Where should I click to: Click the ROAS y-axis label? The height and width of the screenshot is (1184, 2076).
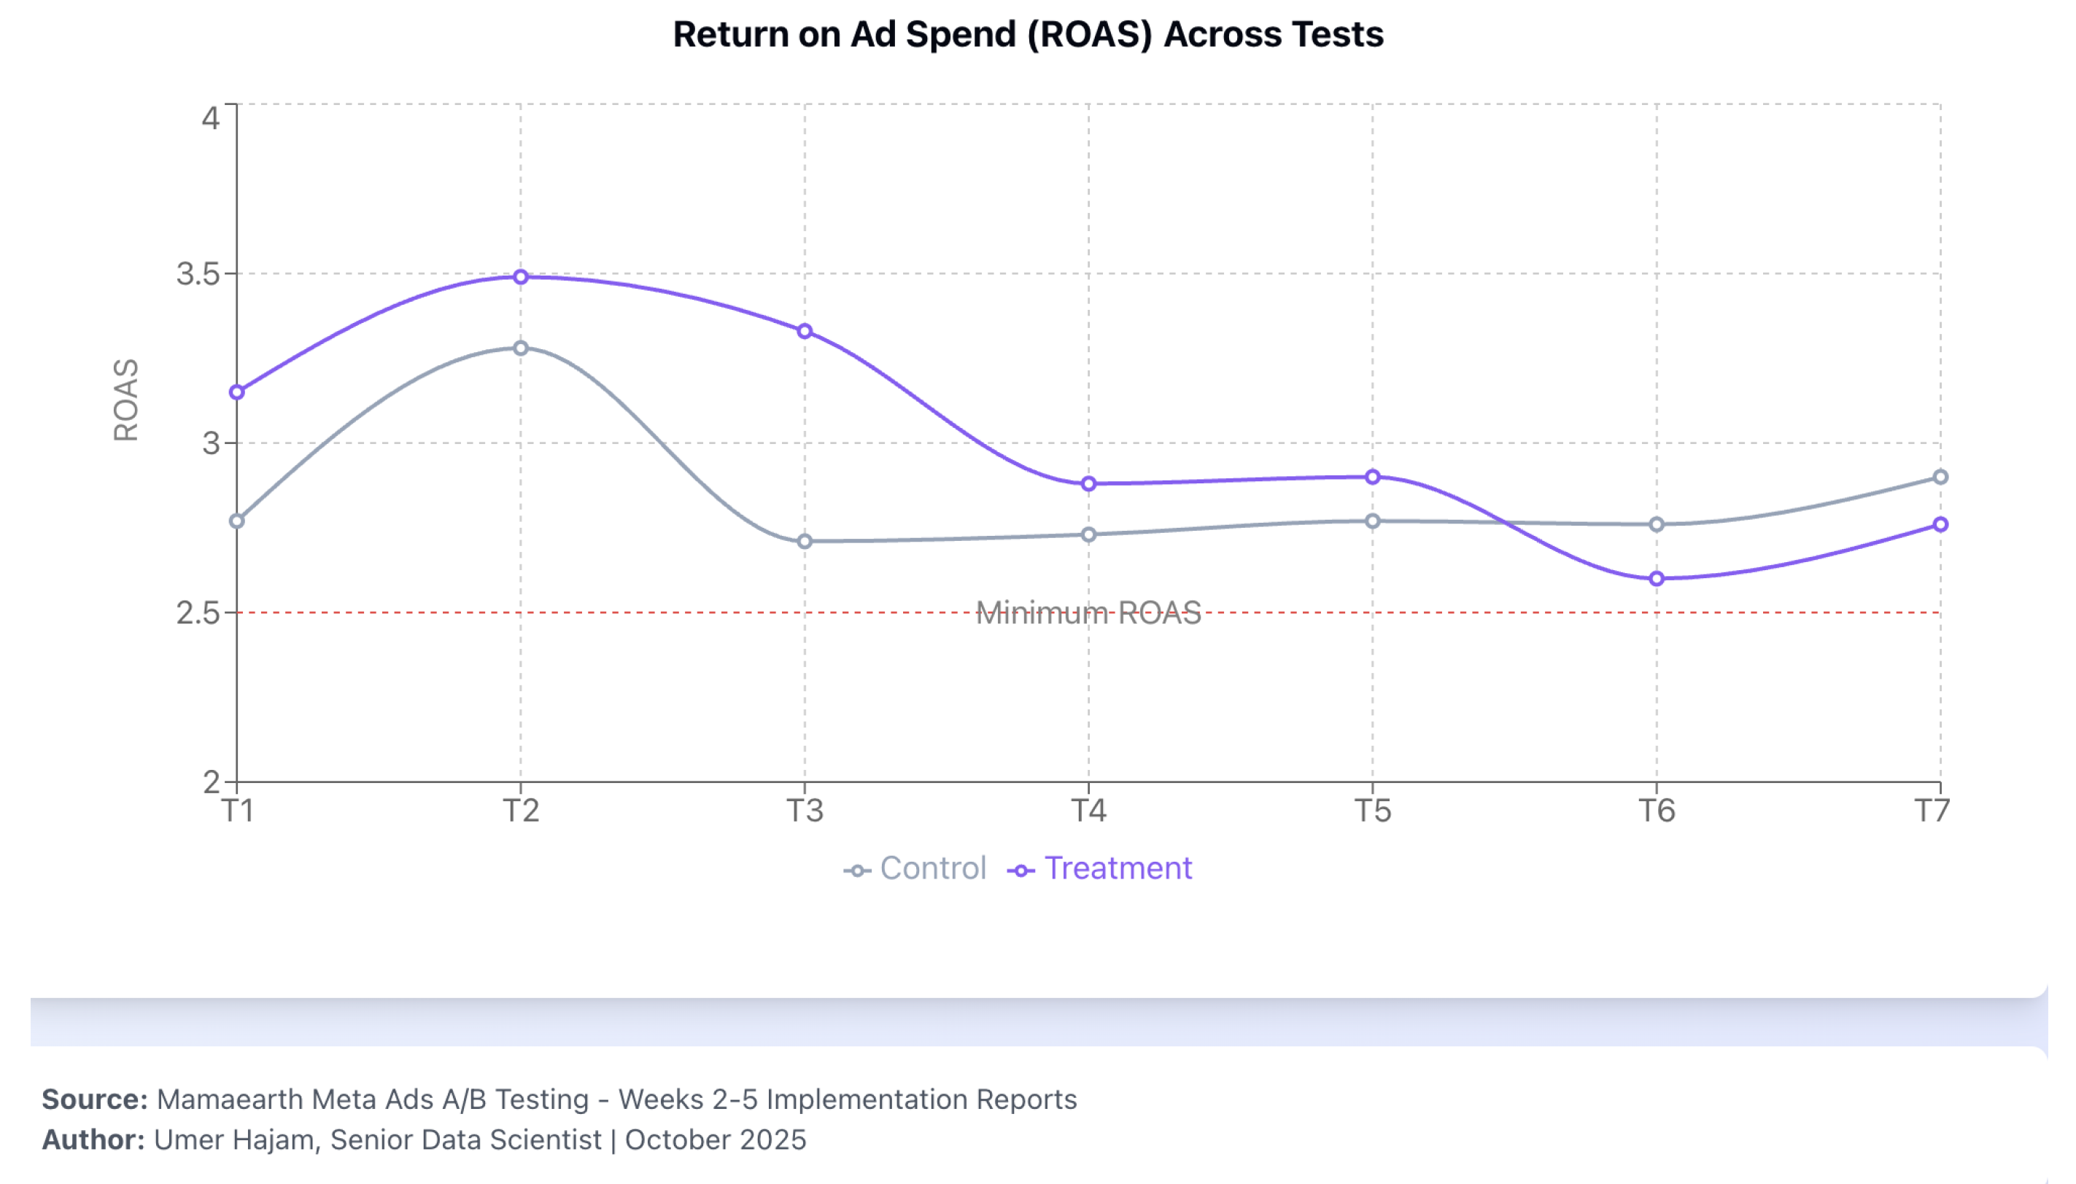(125, 400)
